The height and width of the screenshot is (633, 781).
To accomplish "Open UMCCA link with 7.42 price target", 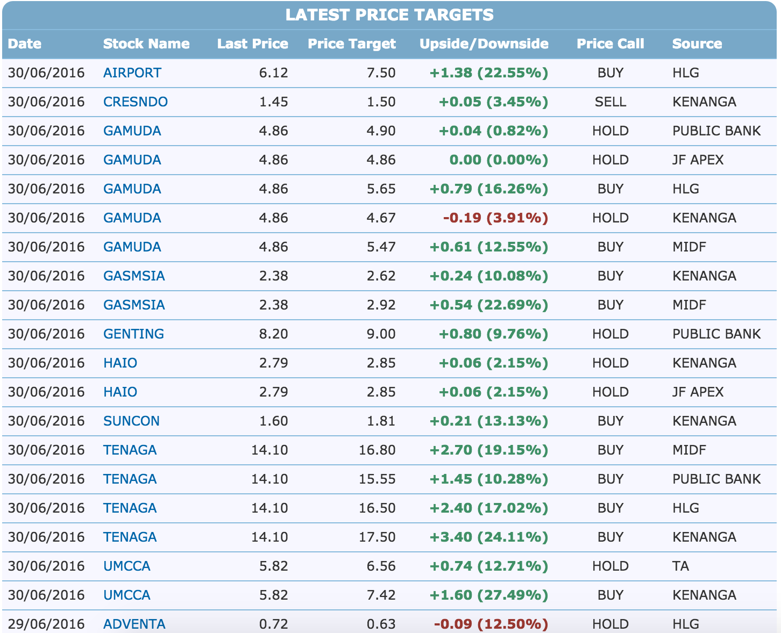I will 126,595.
